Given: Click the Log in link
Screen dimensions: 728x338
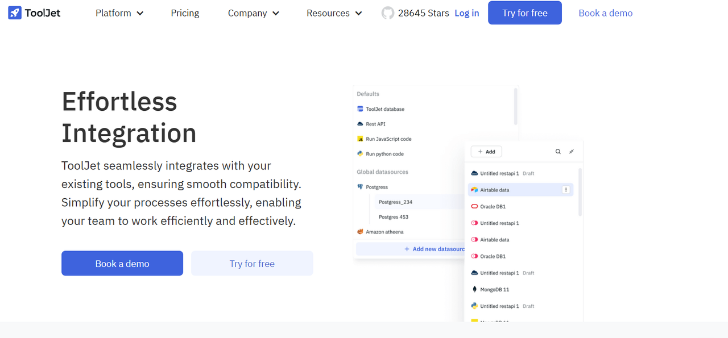Looking at the screenshot, I should (x=466, y=12).
